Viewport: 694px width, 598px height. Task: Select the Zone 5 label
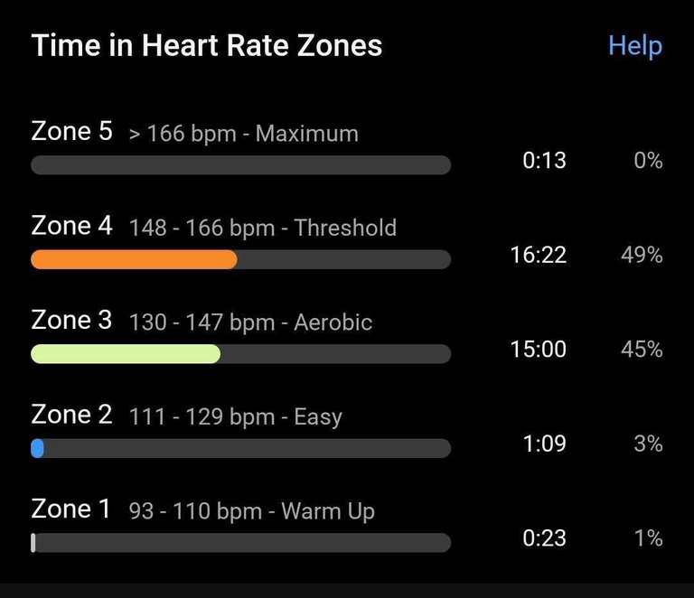(x=71, y=132)
